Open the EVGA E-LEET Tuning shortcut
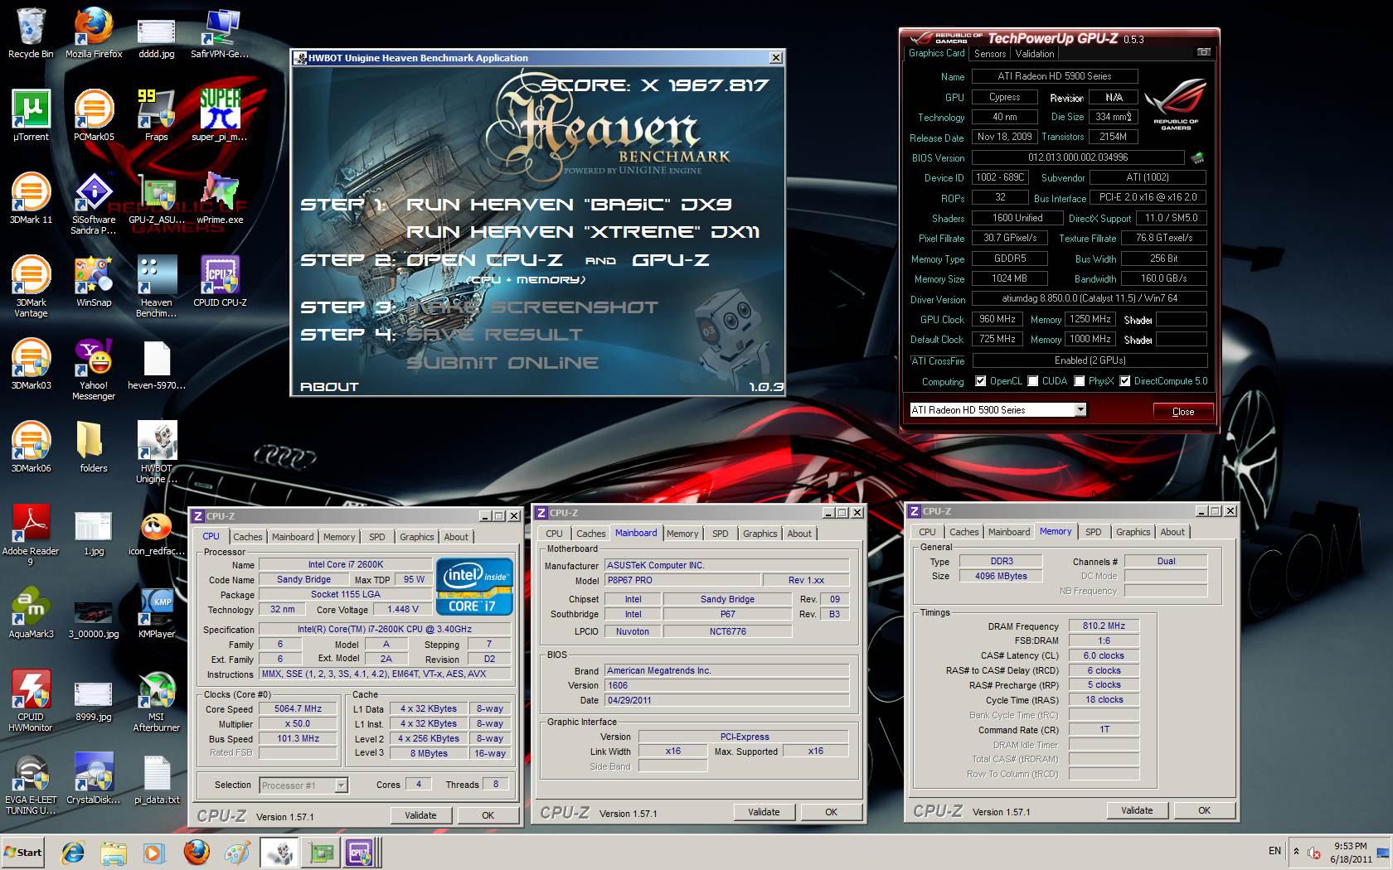Screen dimensions: 1393x870 [x=31, y=784]
